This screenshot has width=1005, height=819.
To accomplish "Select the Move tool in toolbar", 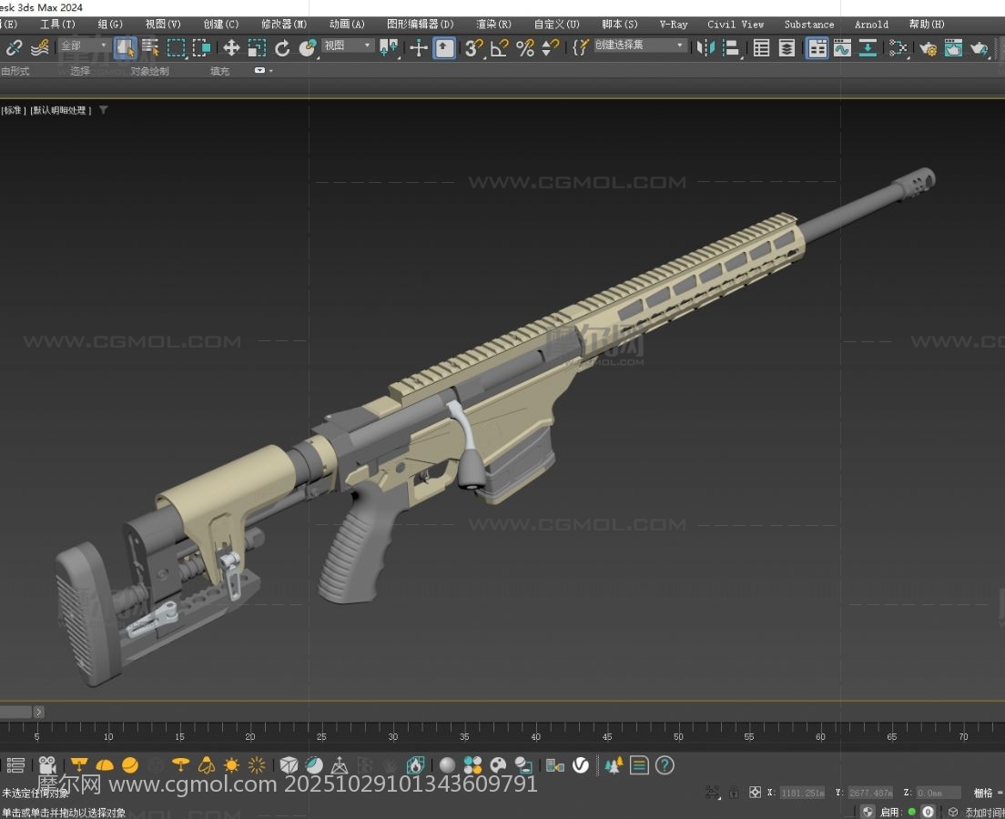I will [231, 48].
